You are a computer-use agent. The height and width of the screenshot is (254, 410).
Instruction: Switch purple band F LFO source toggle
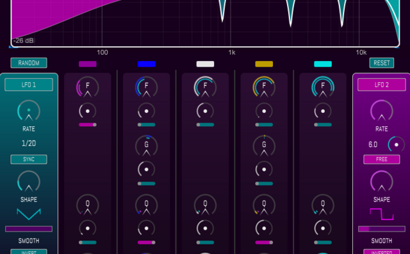pyautogui.click(x=88, y=124)
